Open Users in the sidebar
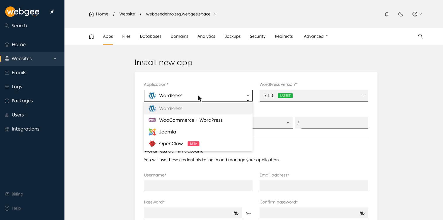Screen dimensions: 443x220 point(32,115)
